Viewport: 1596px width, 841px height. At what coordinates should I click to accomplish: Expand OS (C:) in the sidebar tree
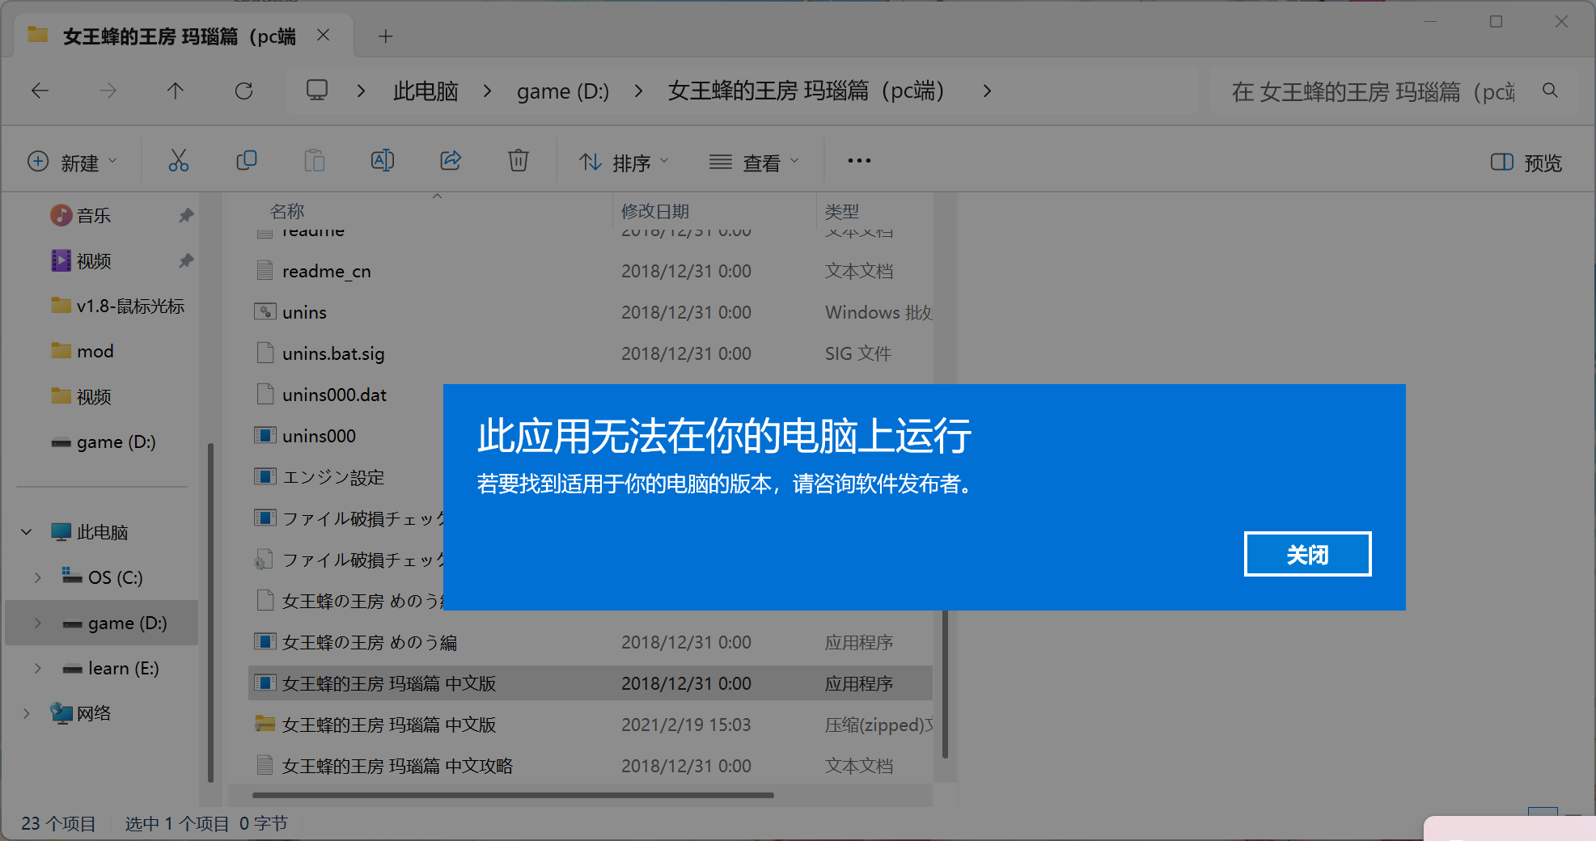[37, 577]
